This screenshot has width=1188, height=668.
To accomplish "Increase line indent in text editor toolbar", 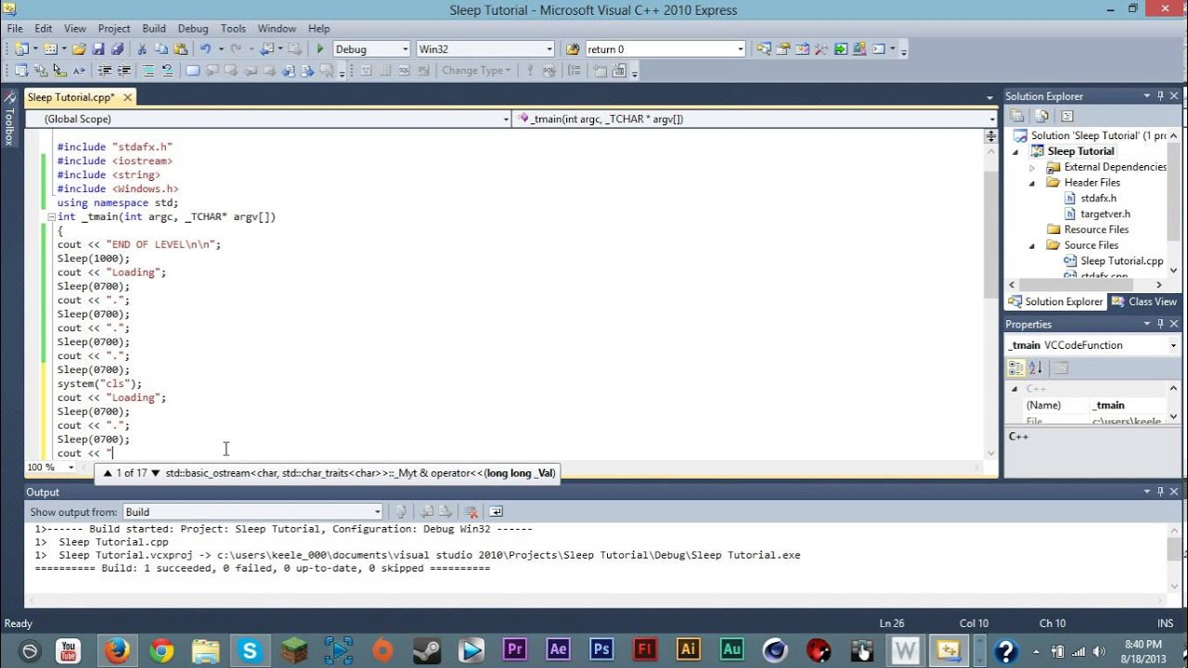I will [123, 71].
